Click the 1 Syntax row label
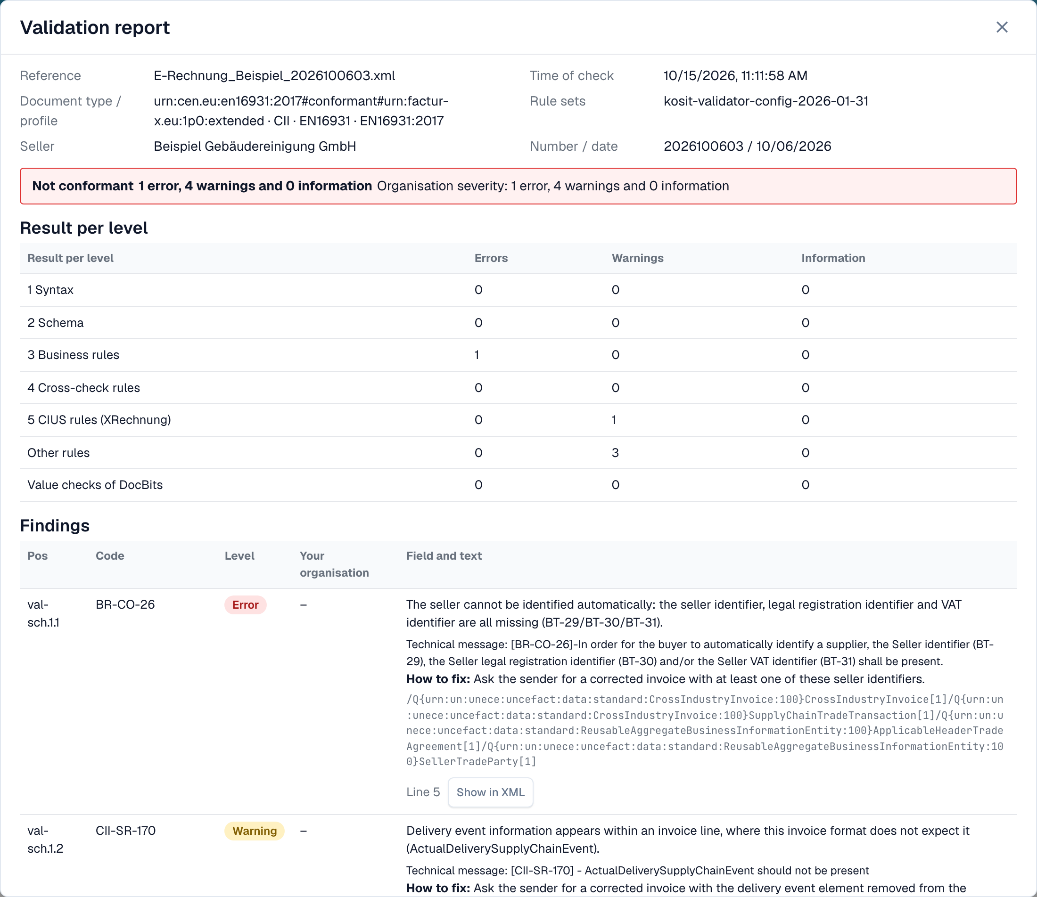This screenshot has width=1037, height=897. click(x=50, y=290)
